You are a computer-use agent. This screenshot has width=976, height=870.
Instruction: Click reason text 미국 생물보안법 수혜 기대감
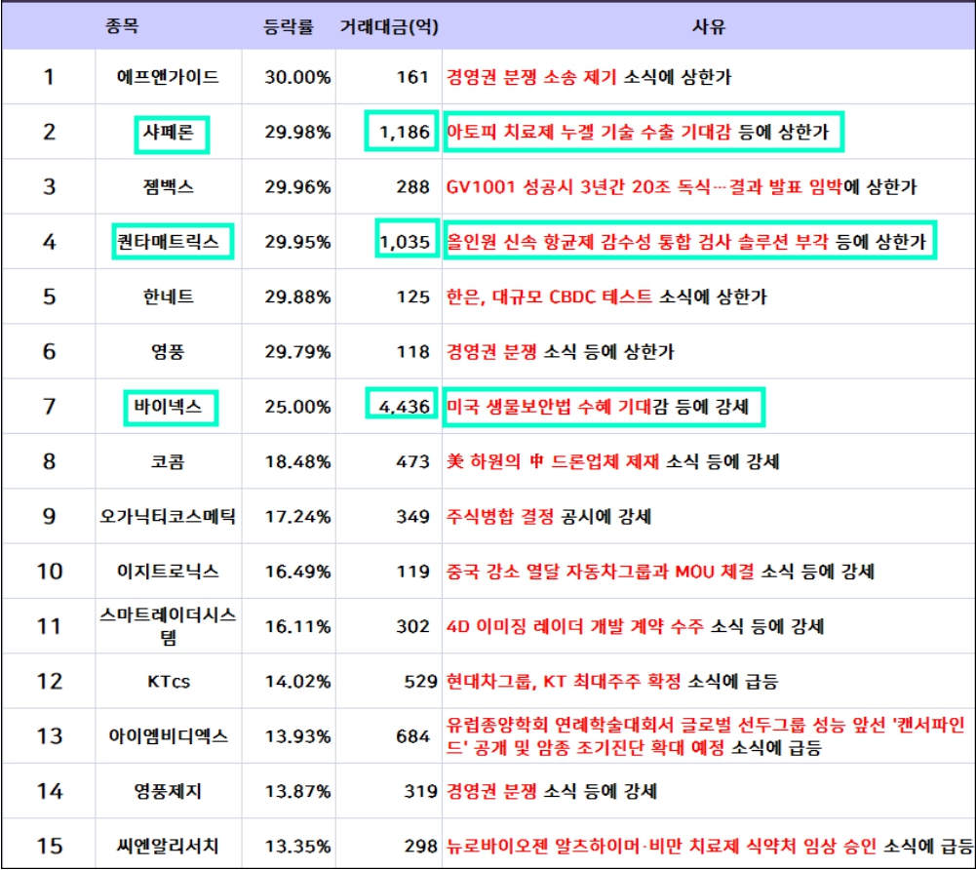click(x=557, y=407)
